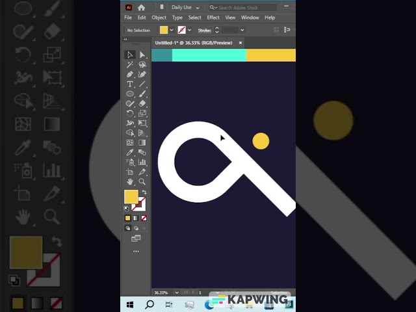
Task: Collapse the toolbar with double-arrow
Action: (125, 39)
